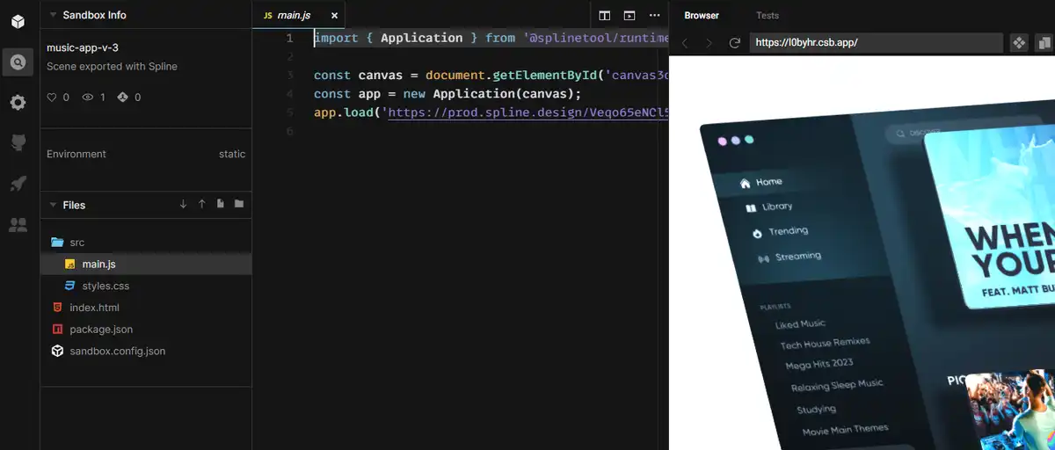This screenshot has width=1055, height=450.
Task: Click the preview window icon in editor toolbar
Action: 629,15
